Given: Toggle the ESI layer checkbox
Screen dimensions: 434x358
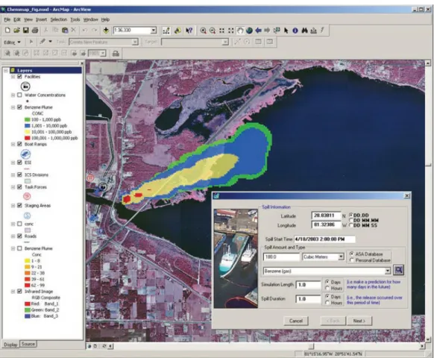Looking at the screenshot, I should coord(19,163).
